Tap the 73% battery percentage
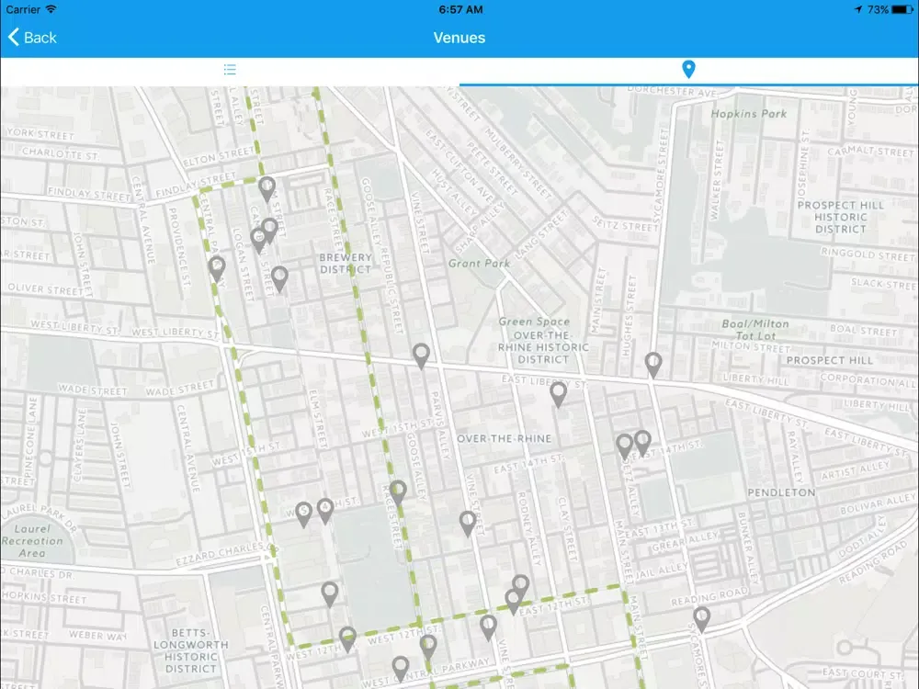Screen dimensions: 919x689 pyautogui.click(x=878, y=9)
